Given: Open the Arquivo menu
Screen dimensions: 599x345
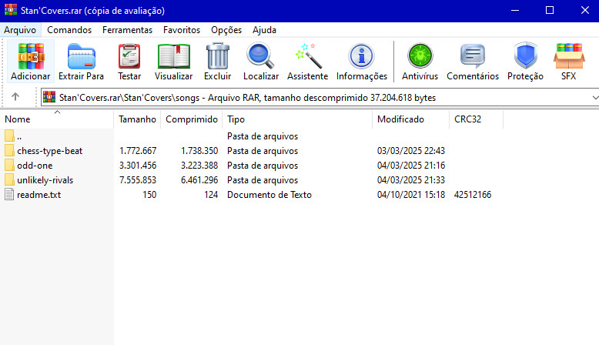Looking at the screenshot, I should pyautogui.click(x=20, y=30).
